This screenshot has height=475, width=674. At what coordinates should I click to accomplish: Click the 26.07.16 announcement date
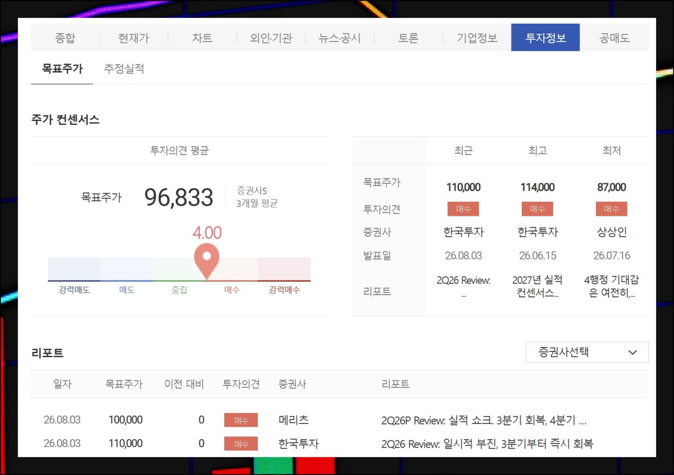point(612,256)
